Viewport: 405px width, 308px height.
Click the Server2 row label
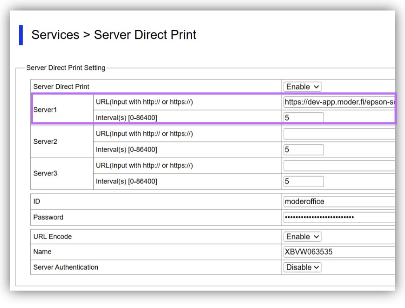click(x=45, y=141)
